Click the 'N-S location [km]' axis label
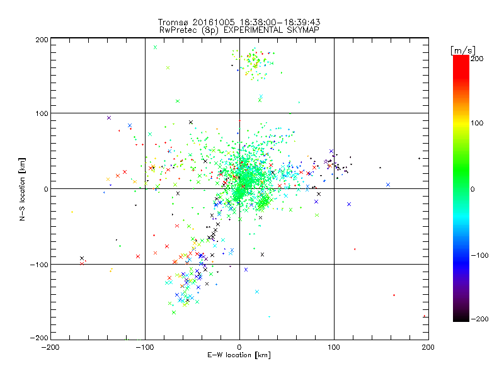The height and width of the screenshot is (378, 504). pos(22,189)
